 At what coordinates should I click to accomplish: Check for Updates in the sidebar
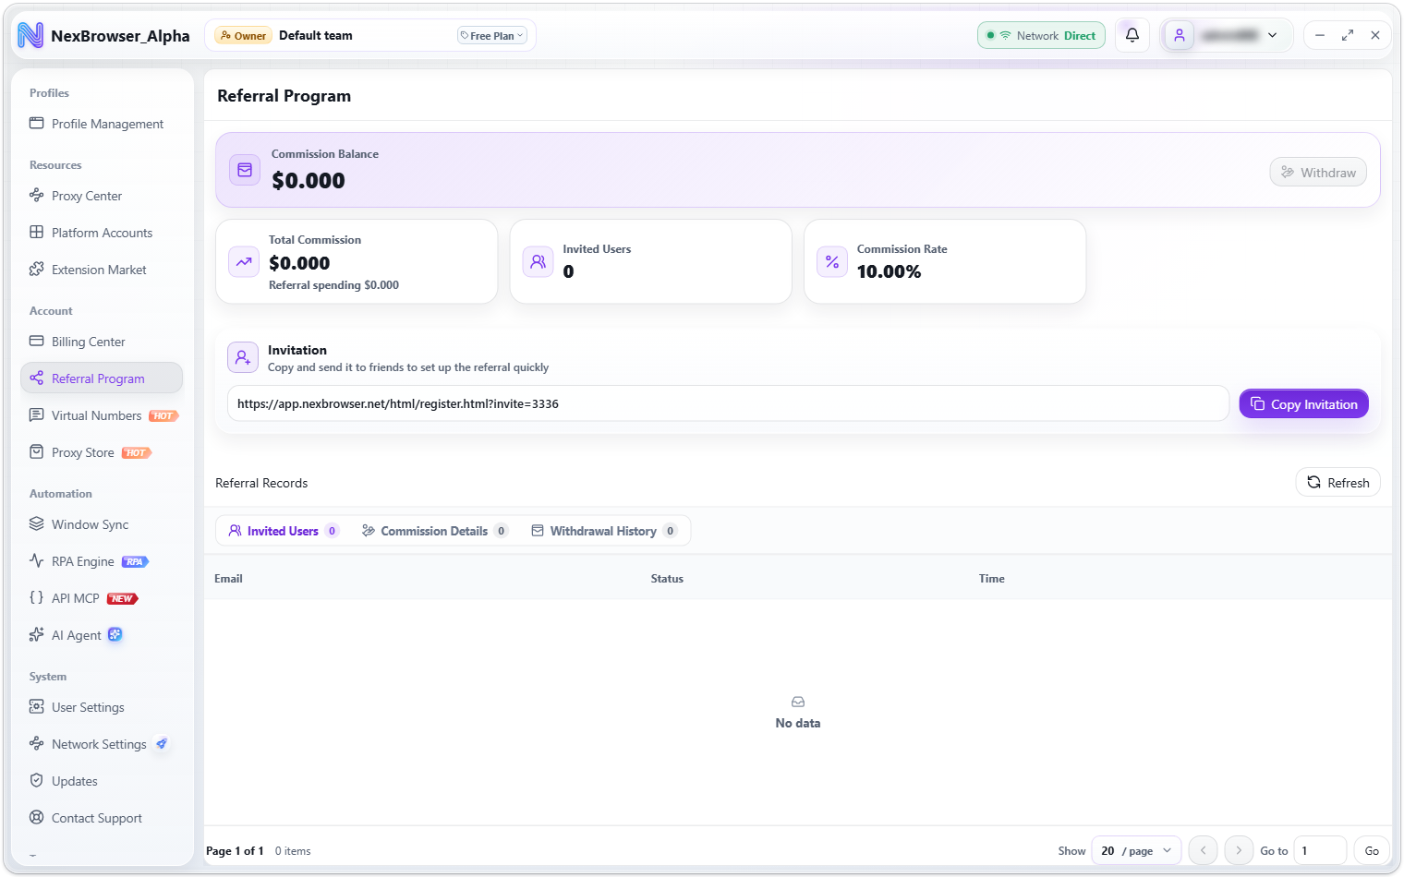pyautogui.click(x=102, y=781)
